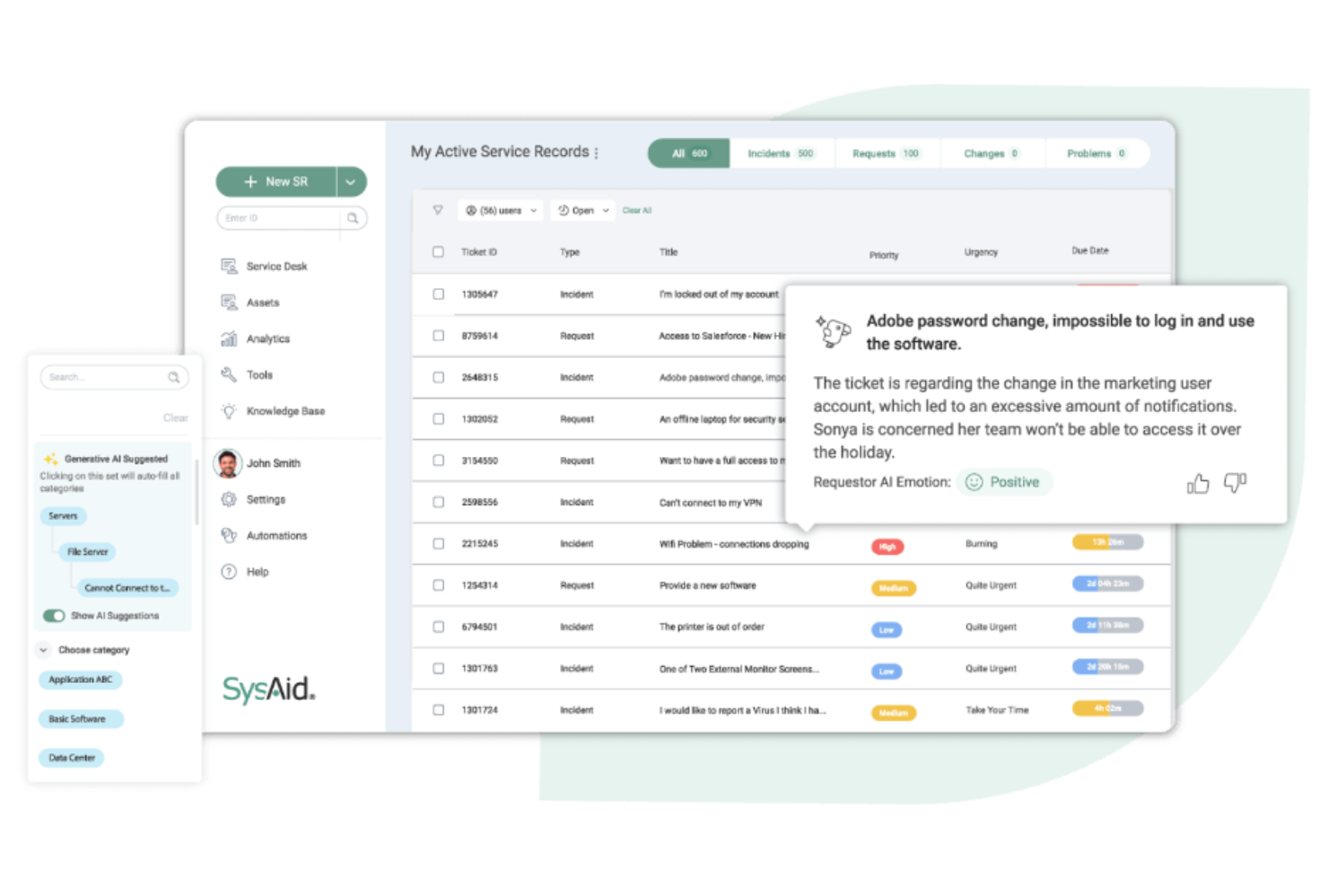Open the Service Desk sidebar icon
Image resolution: width=1328 pixels, height=886 pixels.
pyautogui.click(x=230, y=266)
